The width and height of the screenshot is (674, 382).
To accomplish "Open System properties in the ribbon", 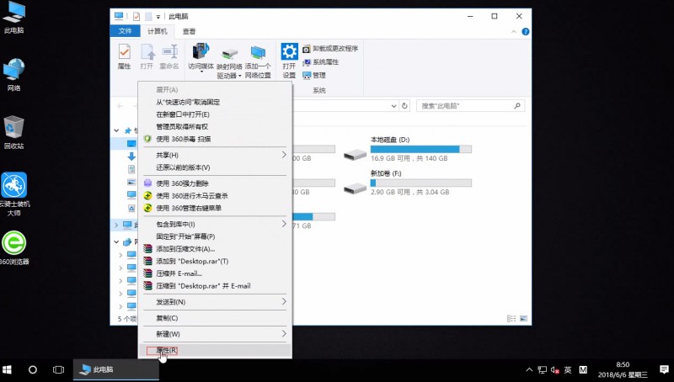I will click(x=321, y=62).
